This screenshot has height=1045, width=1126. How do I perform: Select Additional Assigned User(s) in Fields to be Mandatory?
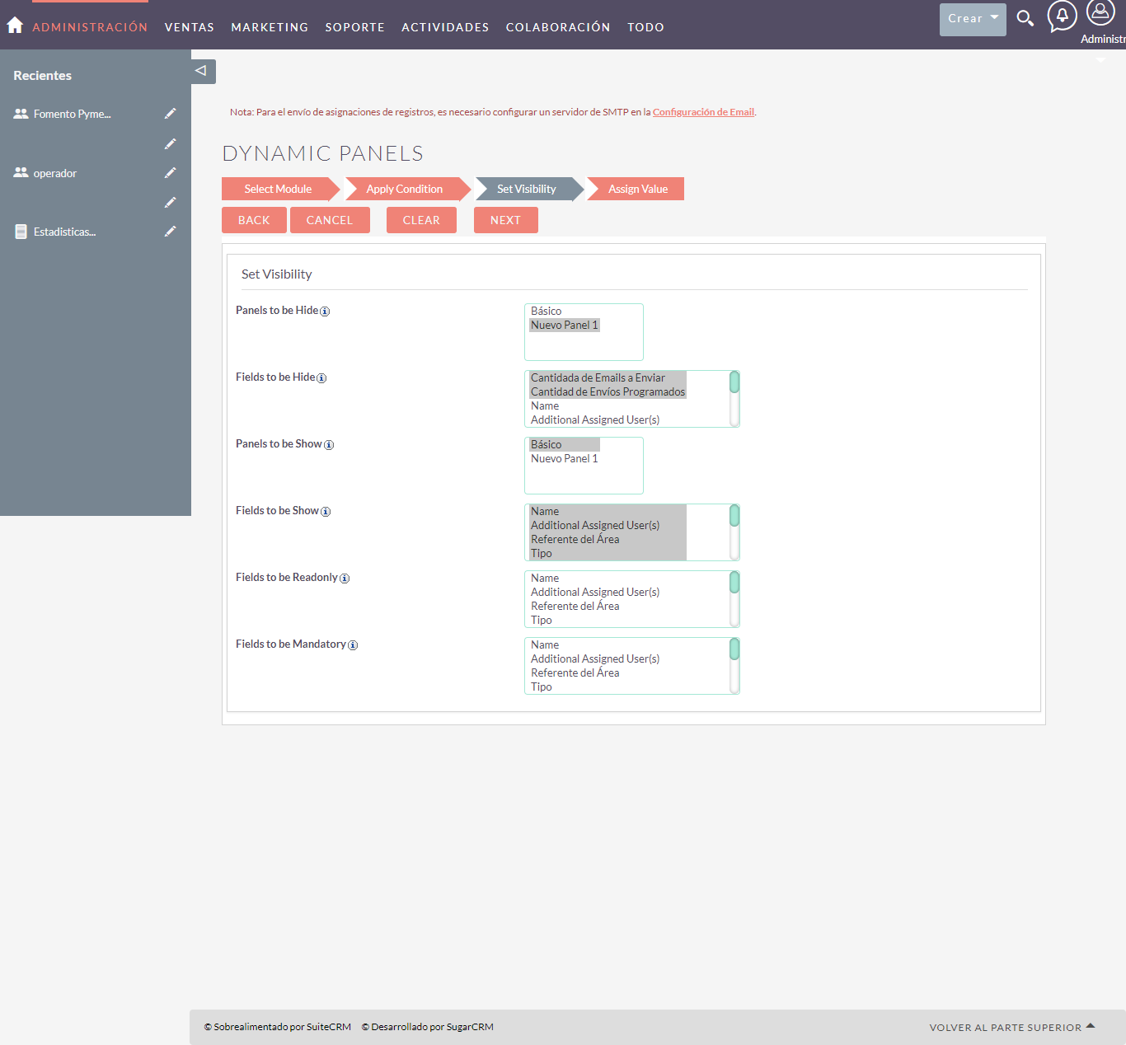608,659
